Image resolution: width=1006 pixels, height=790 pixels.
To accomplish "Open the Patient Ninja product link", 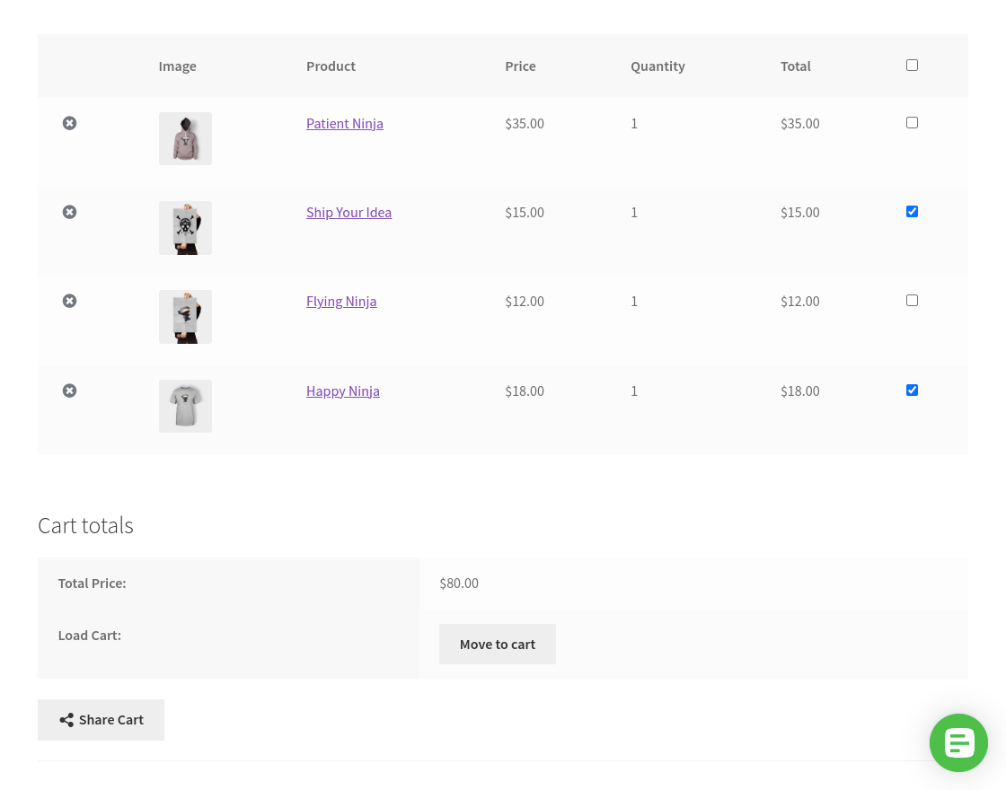I will click(344, 123).
